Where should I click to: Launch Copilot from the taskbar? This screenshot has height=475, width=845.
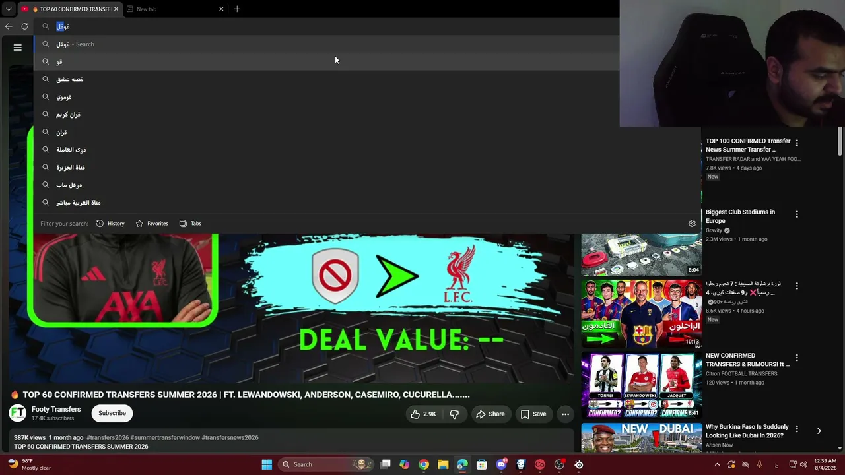[x=405, y=464]
